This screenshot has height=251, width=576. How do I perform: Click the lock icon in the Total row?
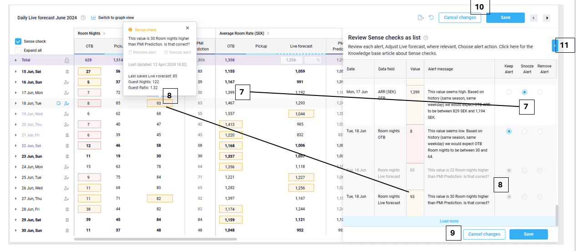[x=67, y=60]
